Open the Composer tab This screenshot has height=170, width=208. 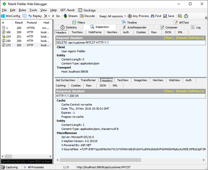[169, 27]
